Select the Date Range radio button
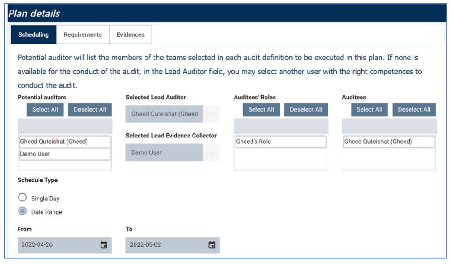The width and height of the screenshot is (453, 264). 22,211
